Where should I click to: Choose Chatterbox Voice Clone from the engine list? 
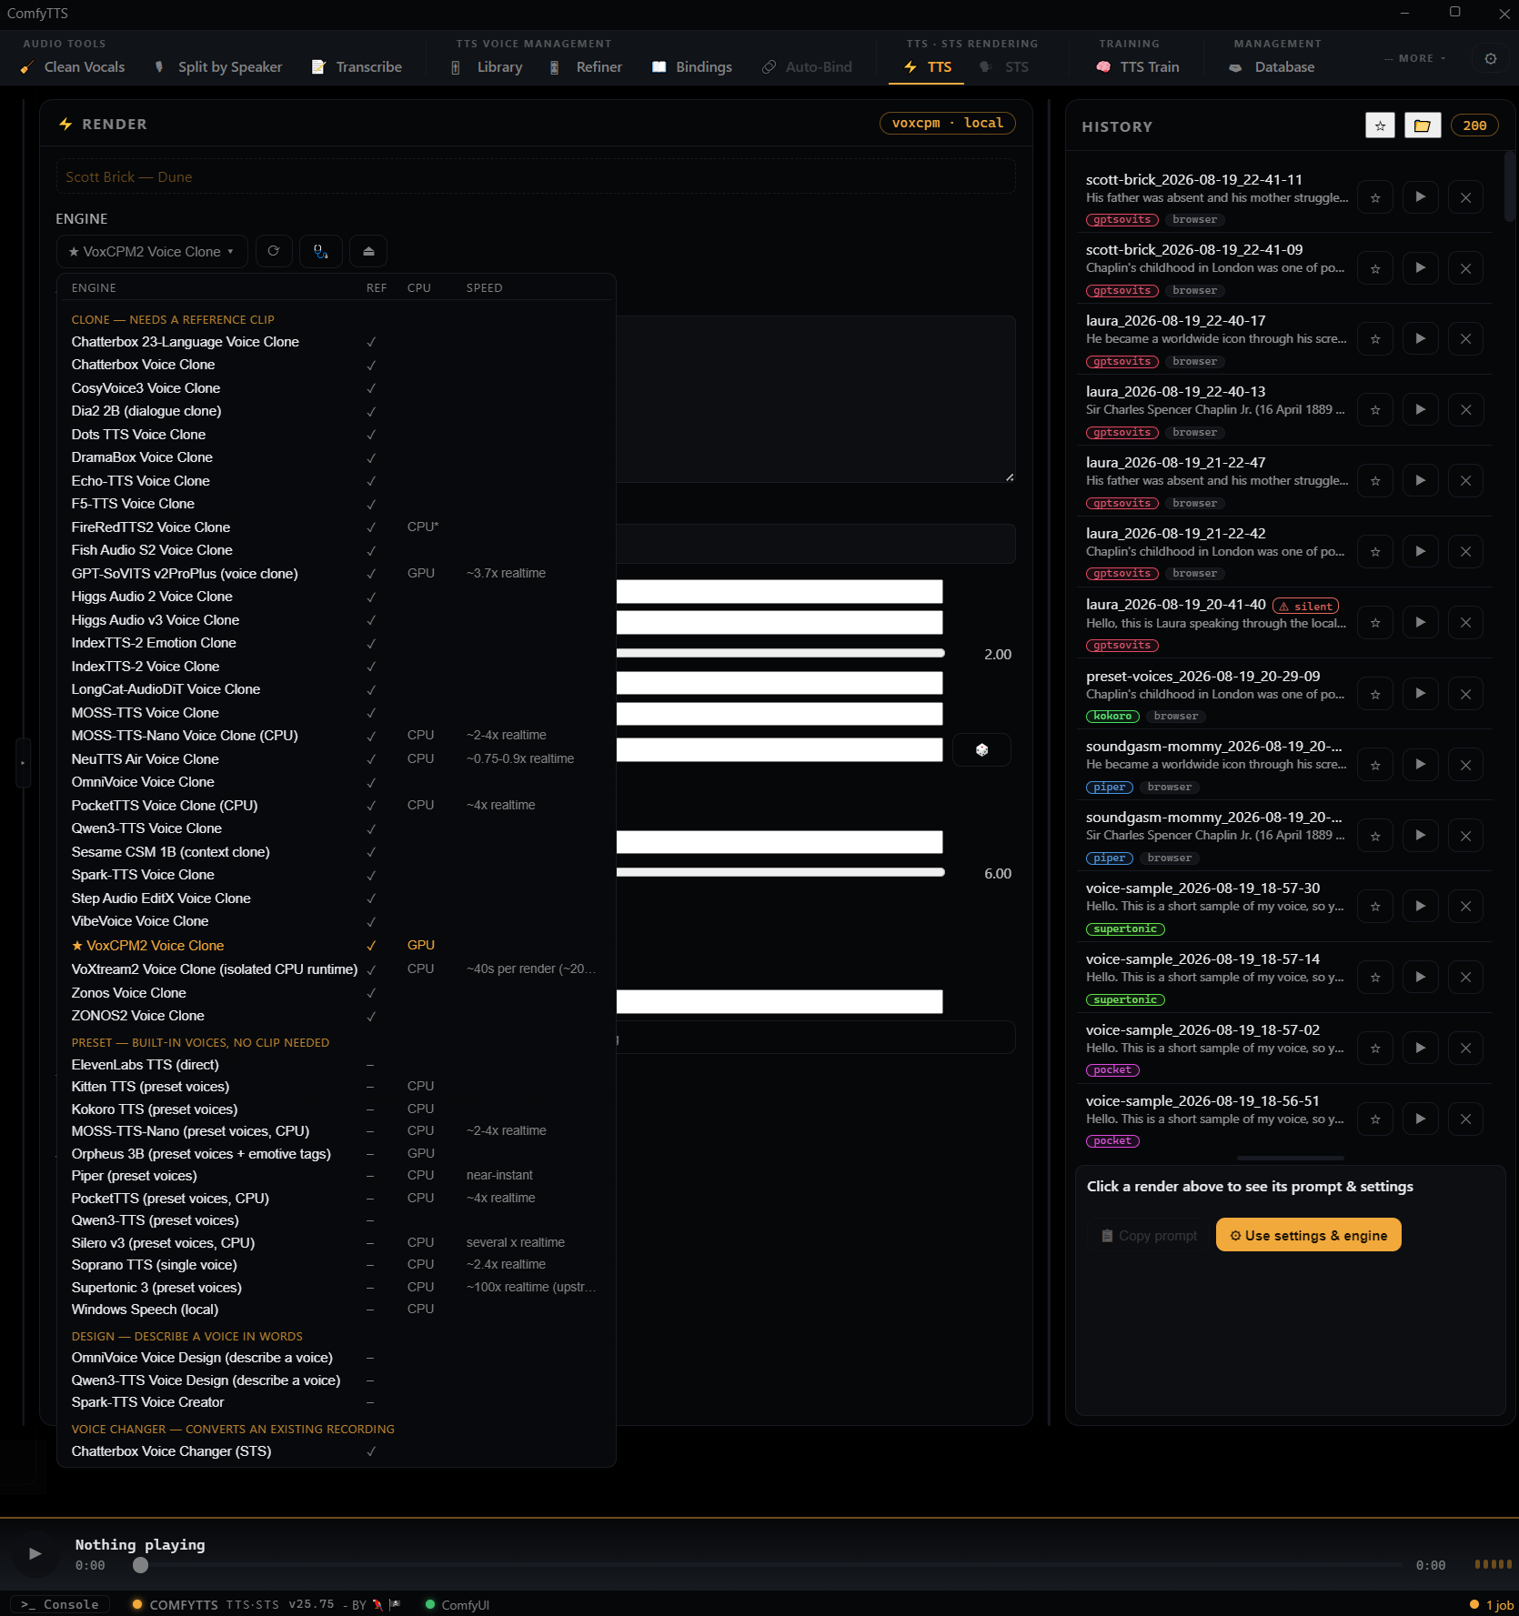tap(336, 365)
